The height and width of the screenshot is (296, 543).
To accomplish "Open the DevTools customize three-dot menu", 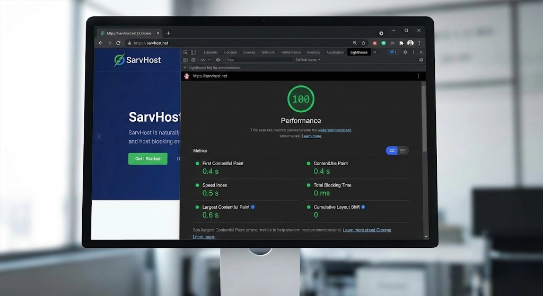I will point(414,52).
